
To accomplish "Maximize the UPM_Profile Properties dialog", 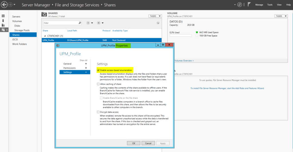I will (163, 45).
